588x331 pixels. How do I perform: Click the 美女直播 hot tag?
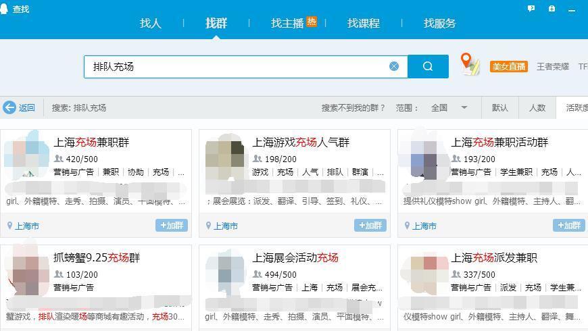click(x=509, y=66)
